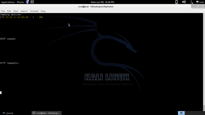This screenshot has width=205, height=115.
Task: Maximize the terminal window
Action: [198, 6]
